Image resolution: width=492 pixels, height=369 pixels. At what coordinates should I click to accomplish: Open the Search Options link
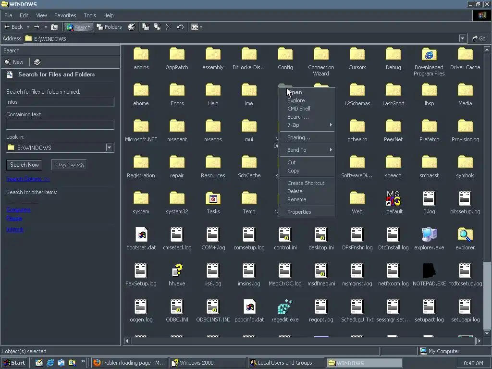coord(27,179)
